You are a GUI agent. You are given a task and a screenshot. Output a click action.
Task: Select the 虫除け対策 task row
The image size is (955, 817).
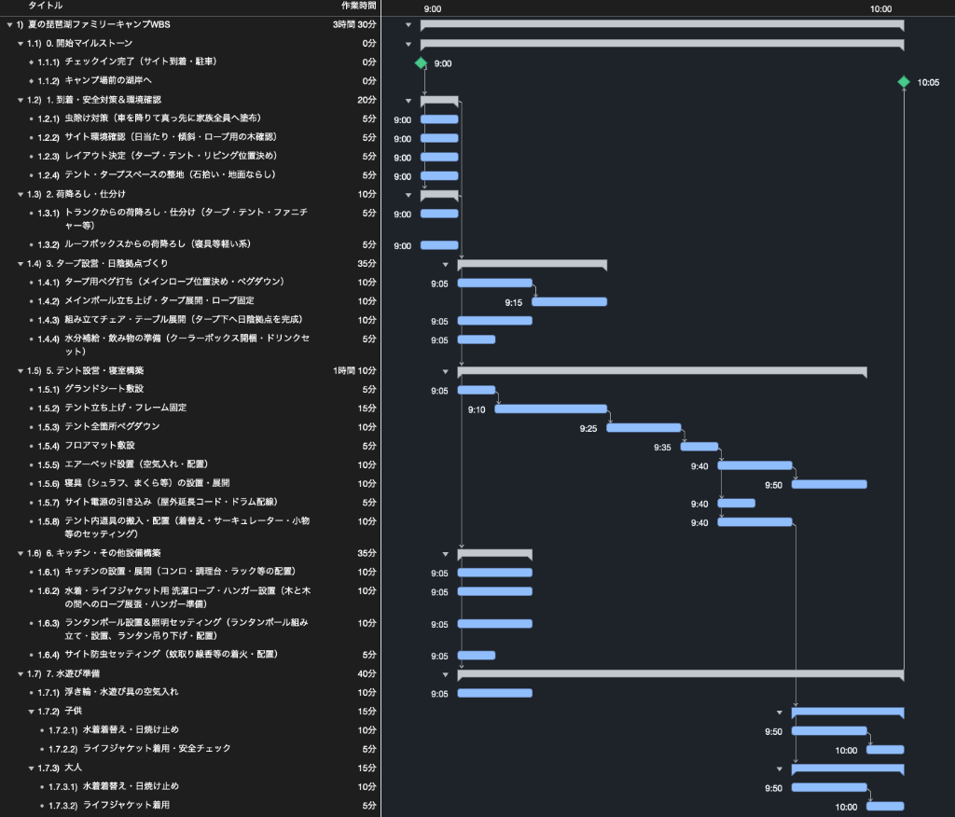[190, 118]
